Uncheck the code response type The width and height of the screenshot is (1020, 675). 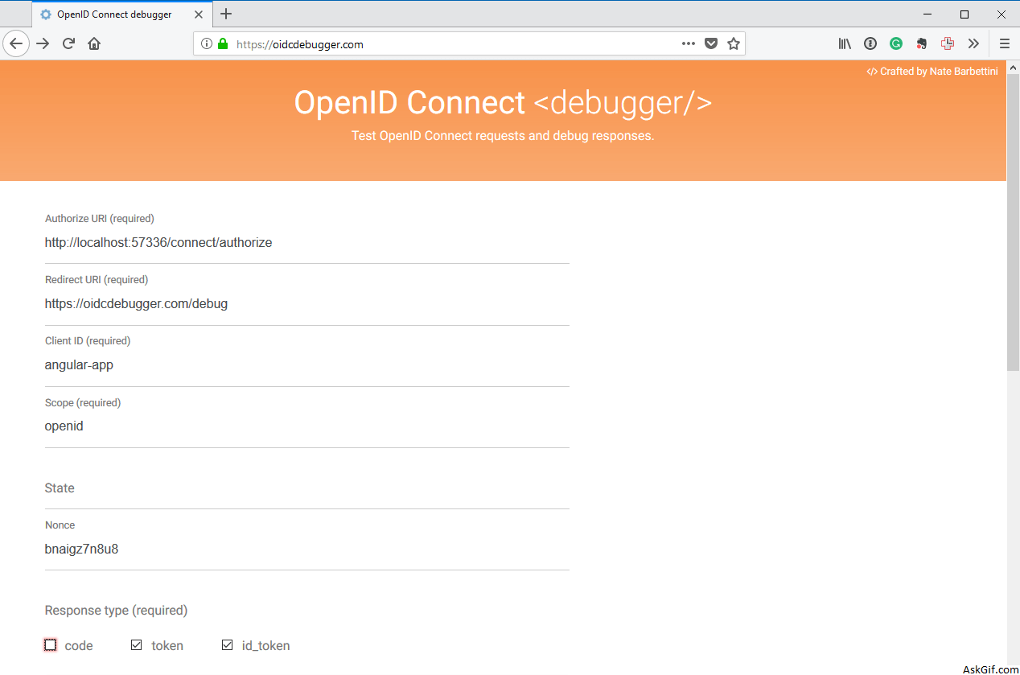tap(50, 644)
